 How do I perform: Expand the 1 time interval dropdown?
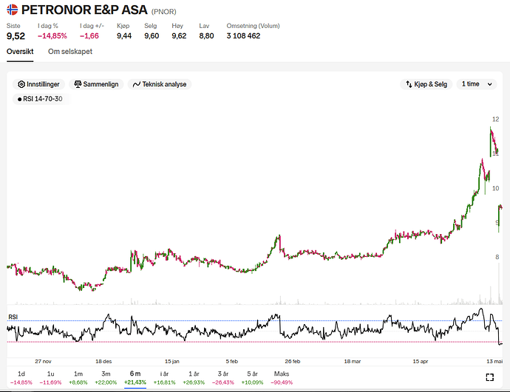click(477, 84)
